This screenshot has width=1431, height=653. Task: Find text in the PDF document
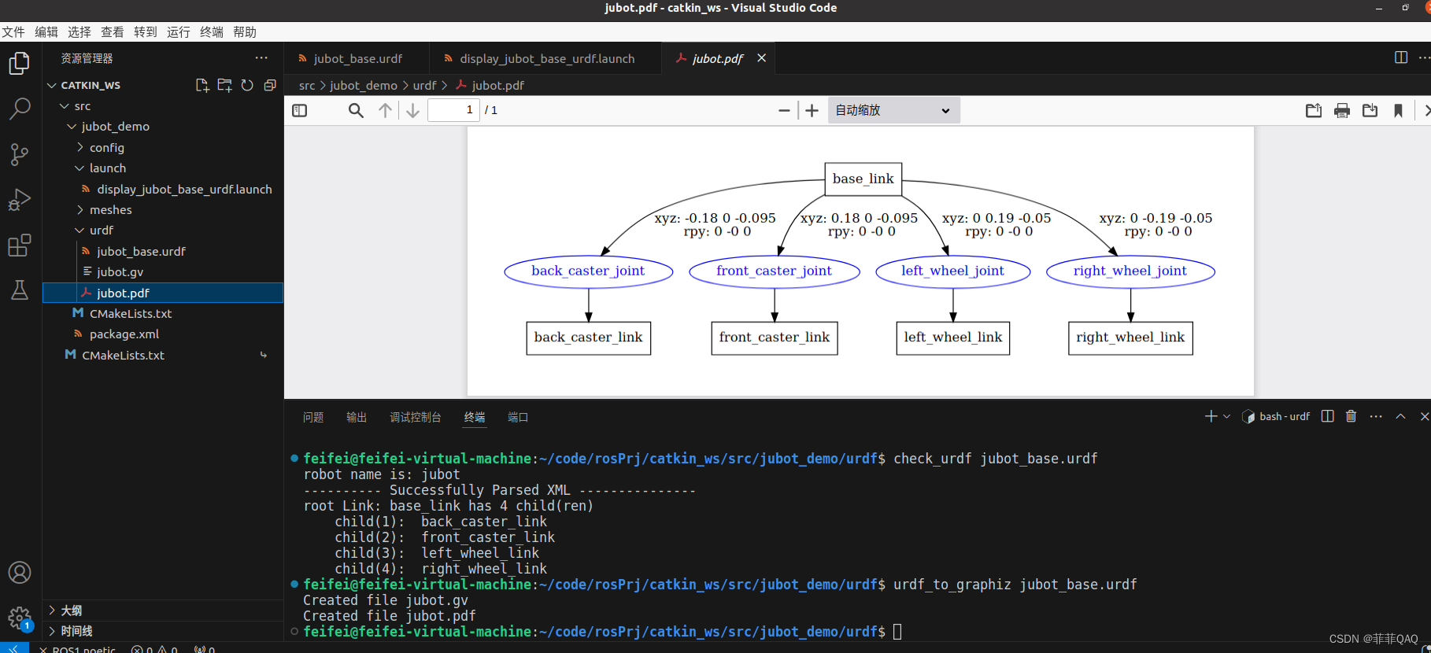[356, 110]
